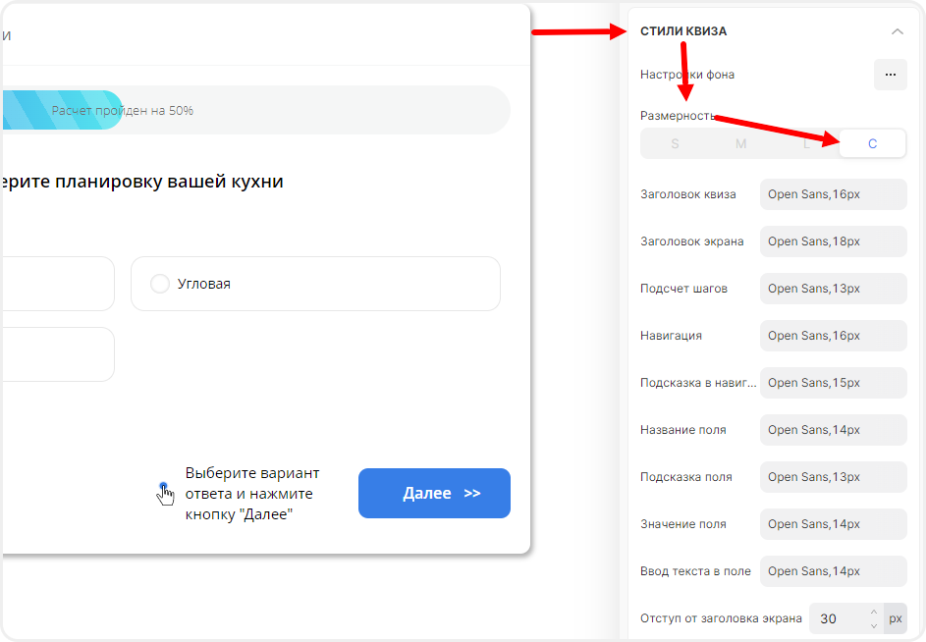The image size is (926, 642).
Task: Open the Значение поля font selector
Action: pyautogui.click(x=833, y=524)
